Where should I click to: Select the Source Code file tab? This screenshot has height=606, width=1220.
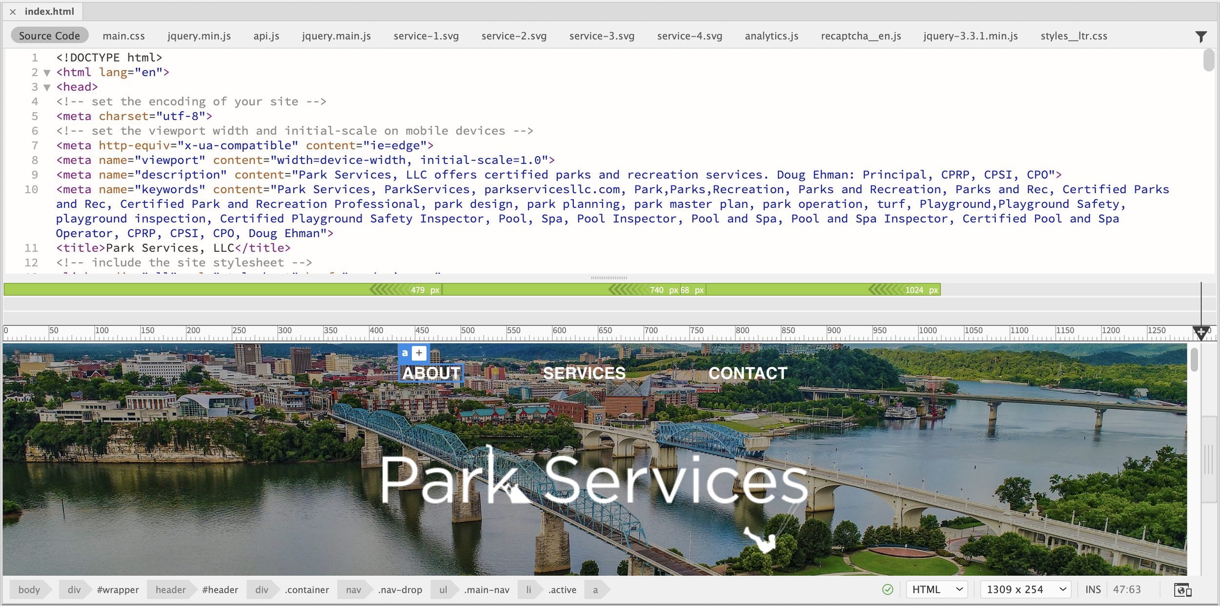tap(49, 36)
